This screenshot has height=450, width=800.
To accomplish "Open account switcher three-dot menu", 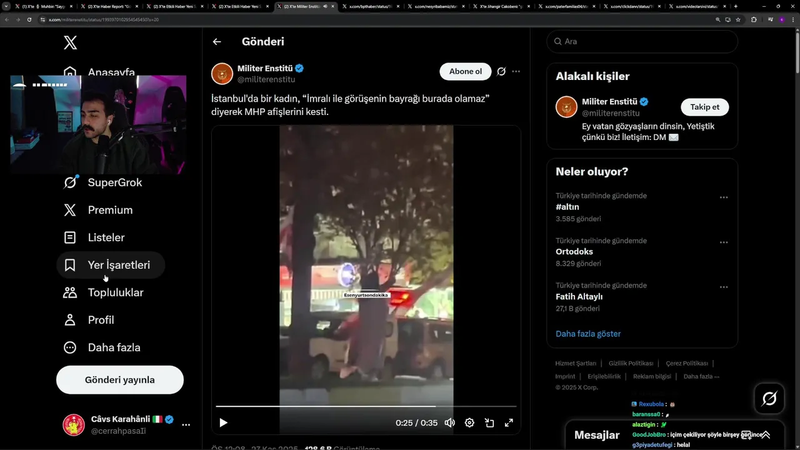I will (x=186, y=424).
